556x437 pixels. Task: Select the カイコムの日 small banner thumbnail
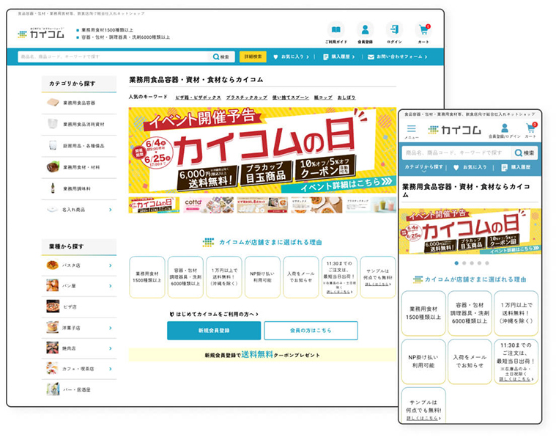154,205
